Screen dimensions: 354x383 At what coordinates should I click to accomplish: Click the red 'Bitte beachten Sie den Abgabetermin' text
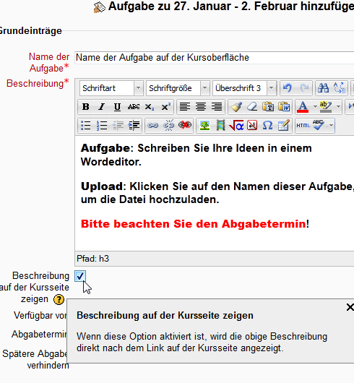pos(193,224)
